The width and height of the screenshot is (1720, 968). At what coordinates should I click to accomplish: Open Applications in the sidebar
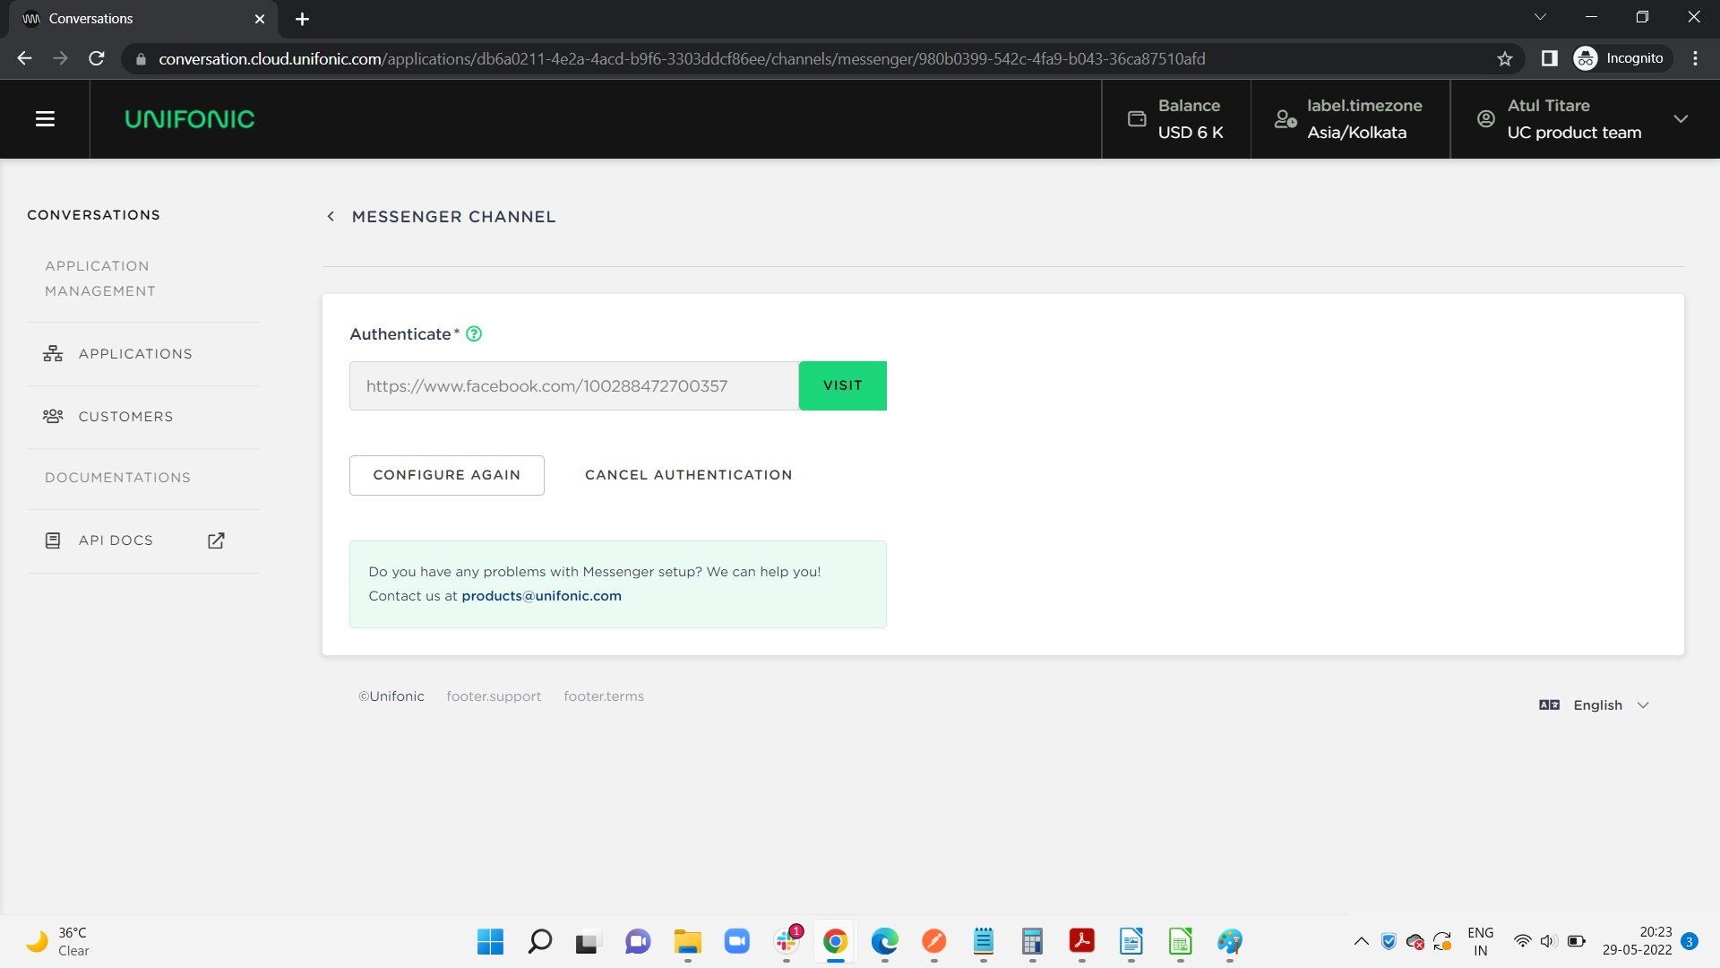tap(134, 354)
